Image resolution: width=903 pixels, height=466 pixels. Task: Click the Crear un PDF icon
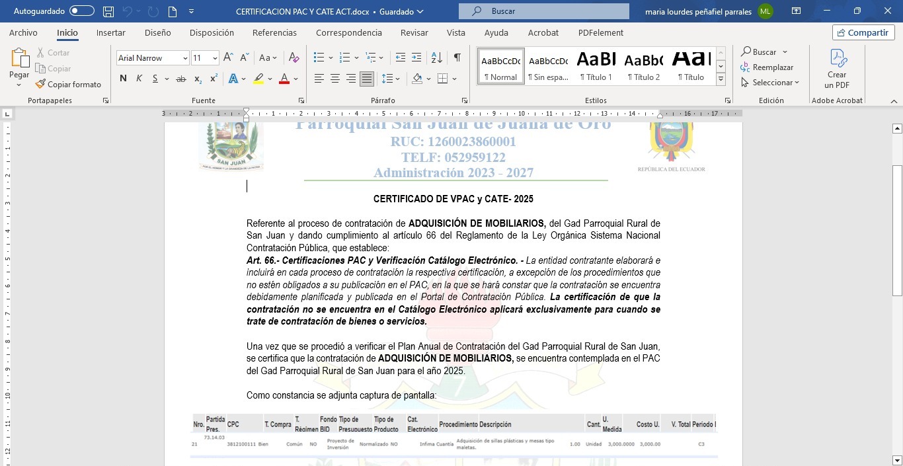click(837, 69)
